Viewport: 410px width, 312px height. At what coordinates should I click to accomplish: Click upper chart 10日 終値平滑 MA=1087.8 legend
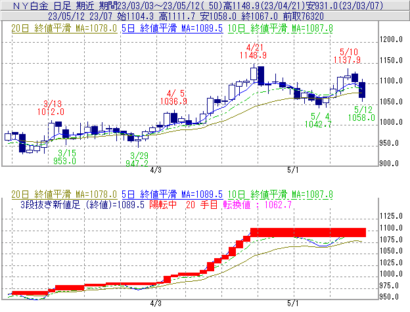click(281, 28)
